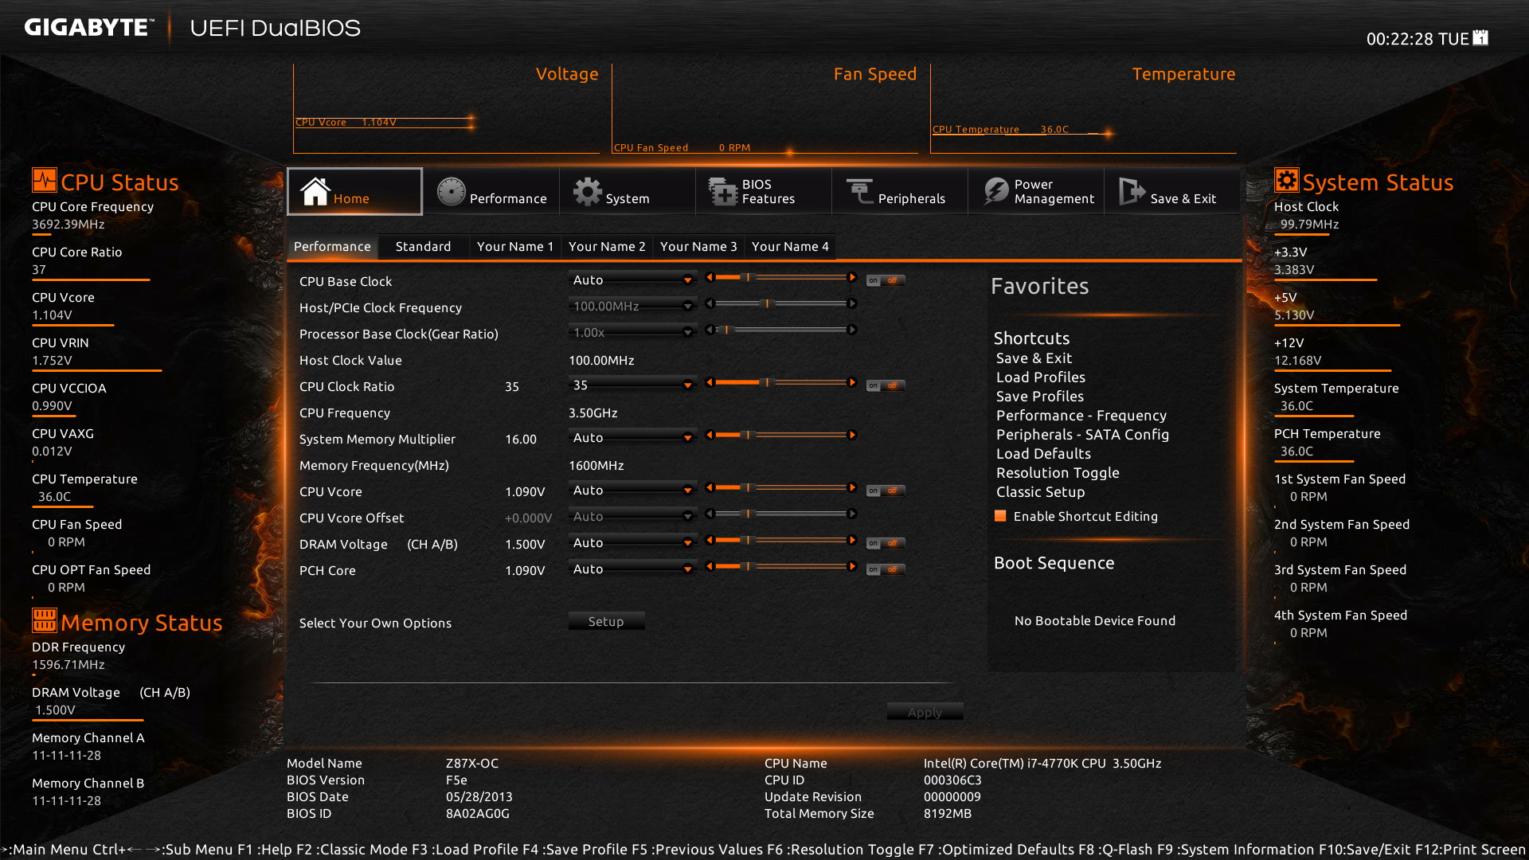Increase CPU Base Clock with right arrow

[852, 277]
